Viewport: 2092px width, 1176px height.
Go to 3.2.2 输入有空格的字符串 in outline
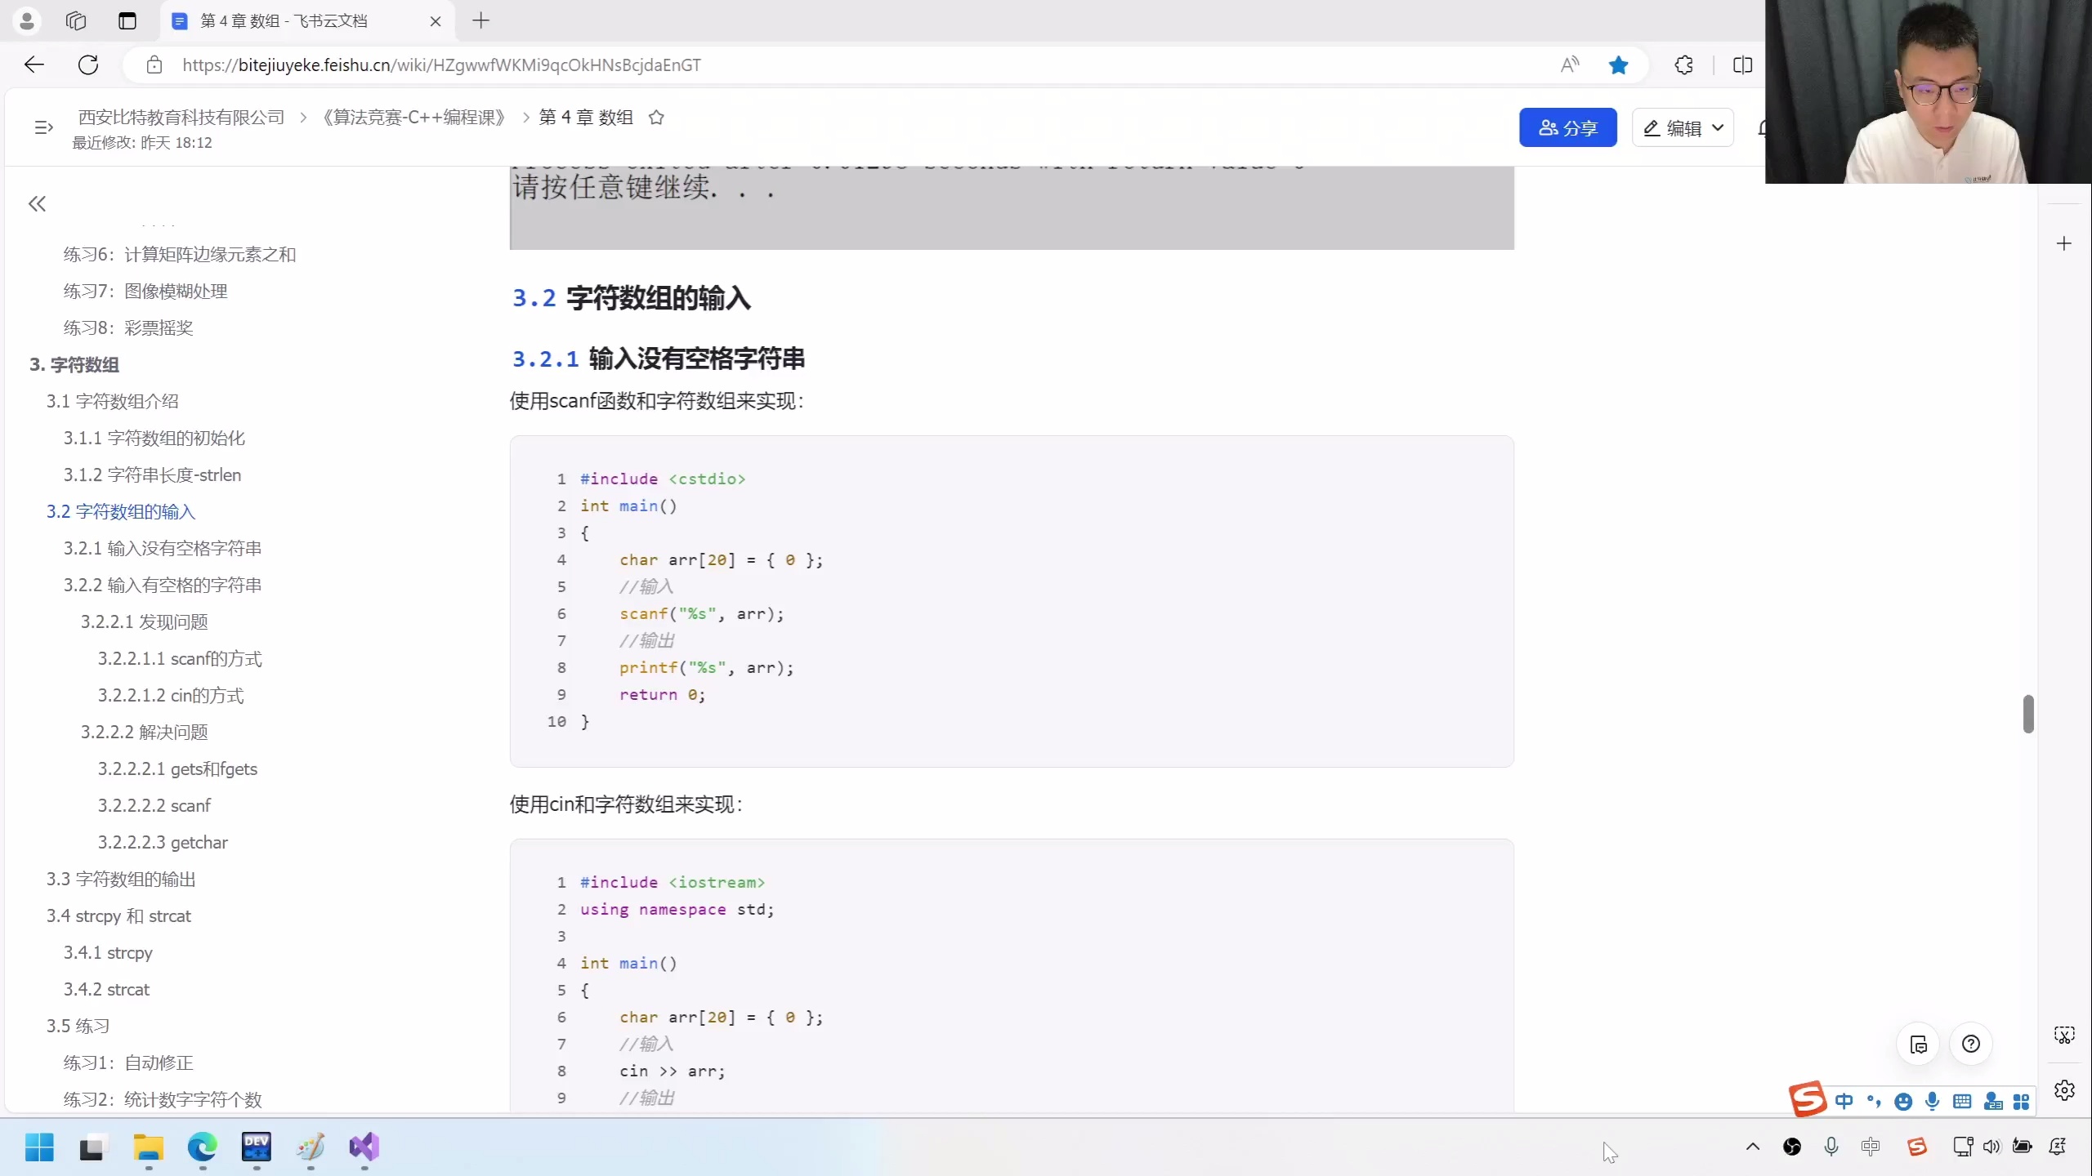click(163, 585)
